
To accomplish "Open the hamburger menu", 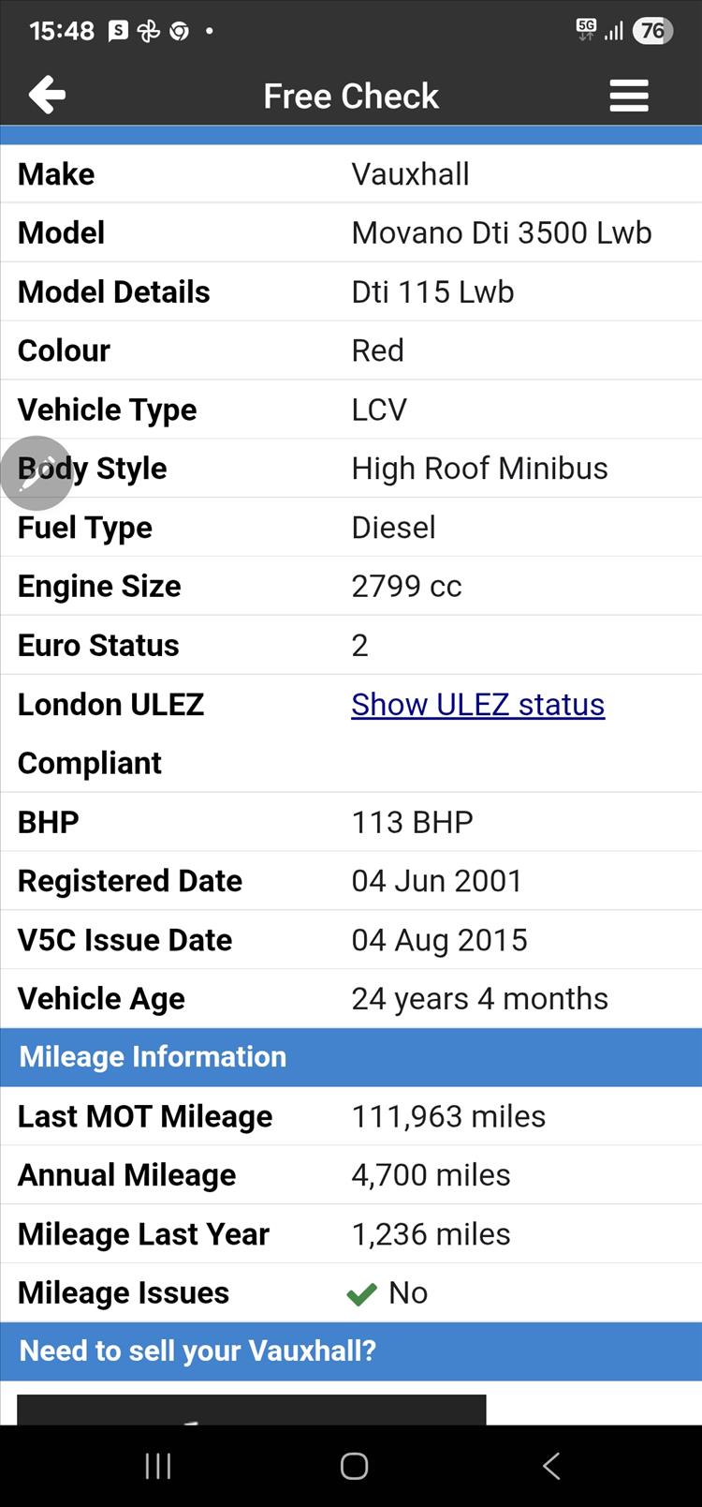I will [x=629, y=95].
